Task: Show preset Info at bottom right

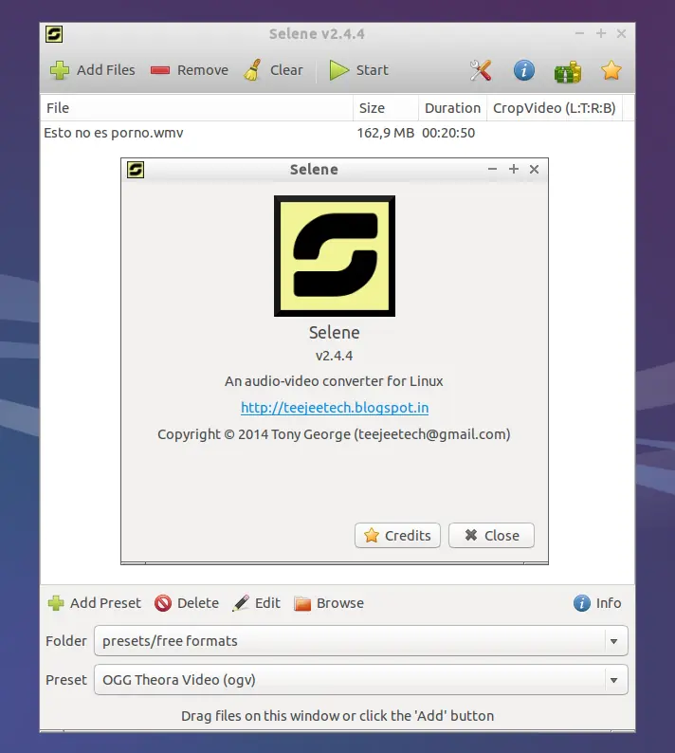Action: [597, 603]
